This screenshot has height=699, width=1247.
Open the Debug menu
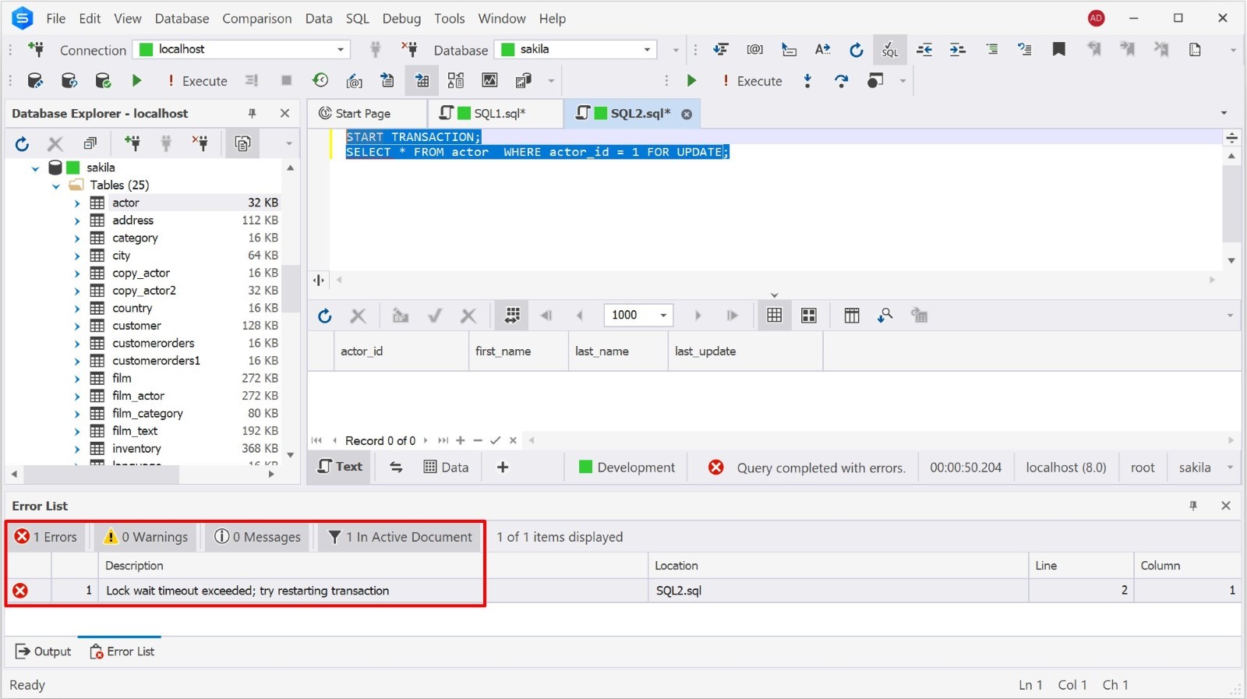(401, 19)
